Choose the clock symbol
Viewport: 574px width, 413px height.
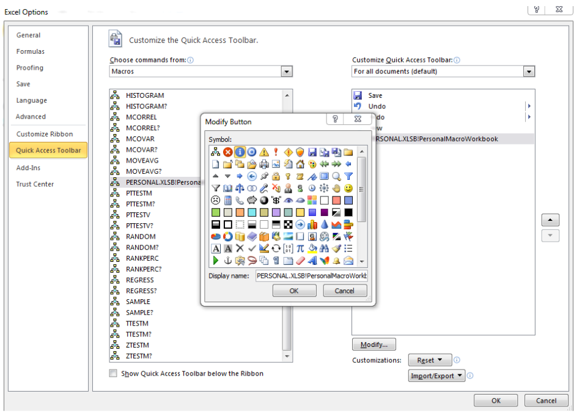pos(312,188)
